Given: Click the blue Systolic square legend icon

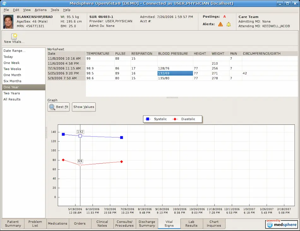Looking at the screenshot, I should pos(147,119).
